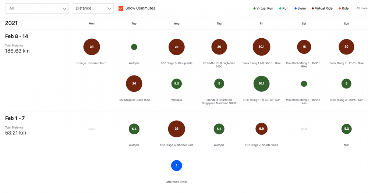Expand the +32 more sport types
Viewport: 368px width, 193px height.
[361, 8]
